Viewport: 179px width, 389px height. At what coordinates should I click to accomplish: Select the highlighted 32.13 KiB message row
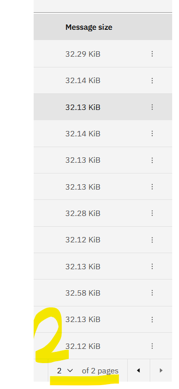point(103,107)
